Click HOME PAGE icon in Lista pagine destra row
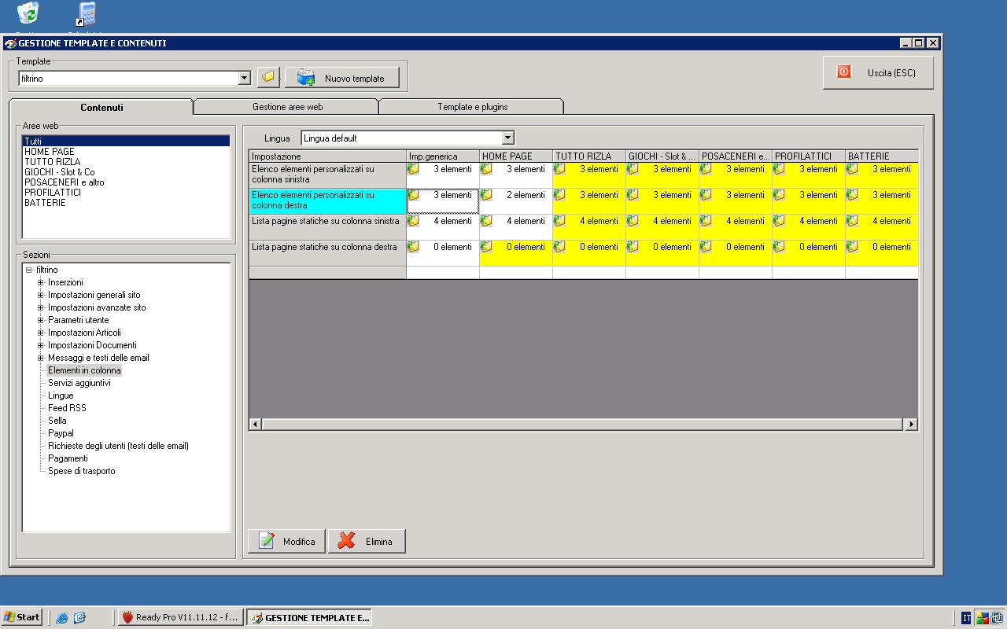This screenshot has width=1007, height=629. (x=486, y=247)
